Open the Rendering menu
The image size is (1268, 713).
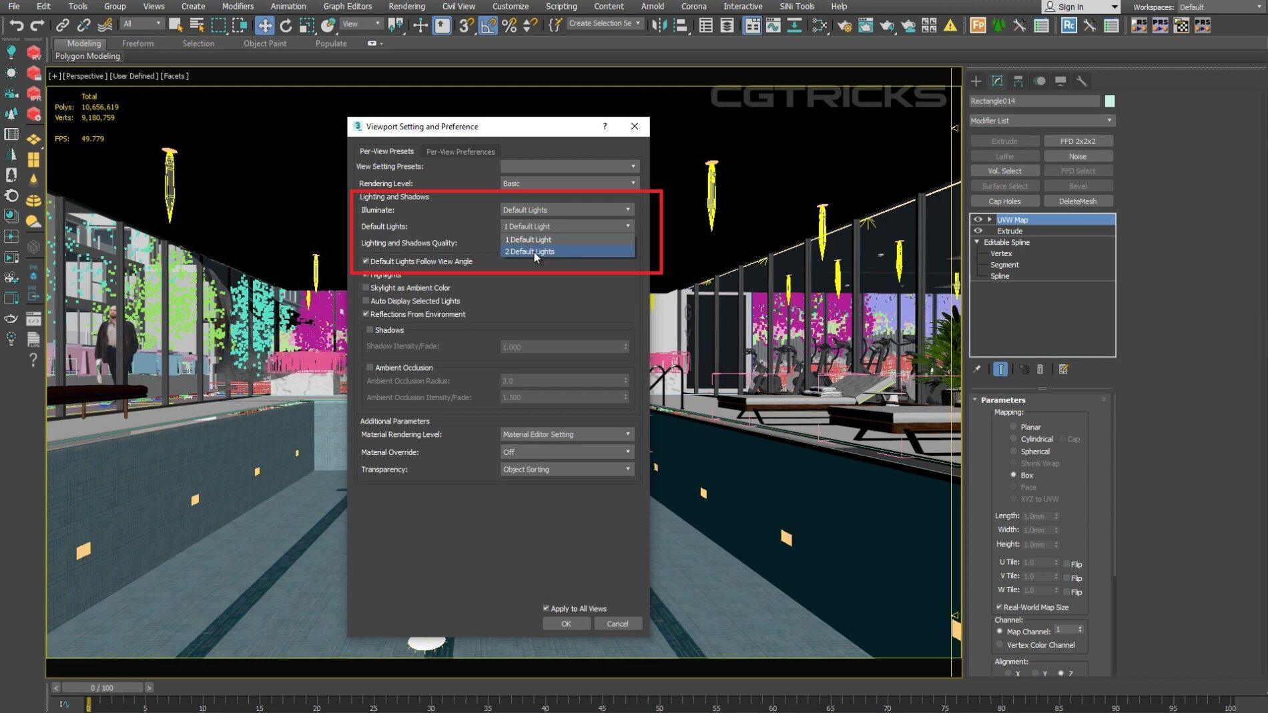coord(406,6)
